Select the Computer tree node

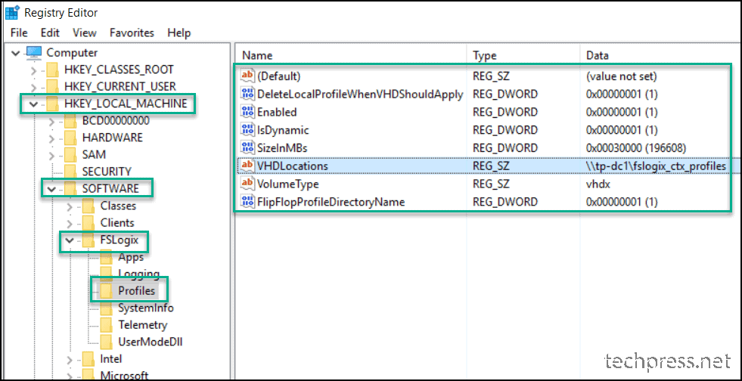72,53
